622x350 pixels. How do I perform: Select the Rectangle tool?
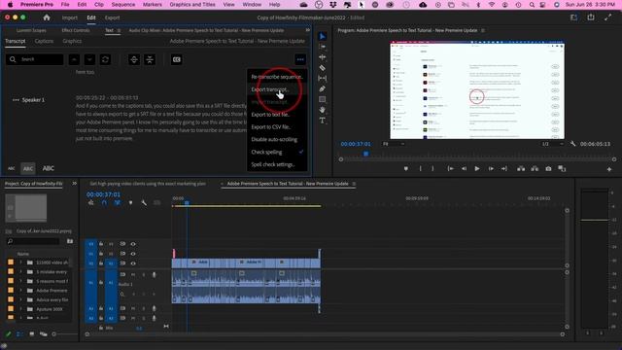tap(323, 99)
